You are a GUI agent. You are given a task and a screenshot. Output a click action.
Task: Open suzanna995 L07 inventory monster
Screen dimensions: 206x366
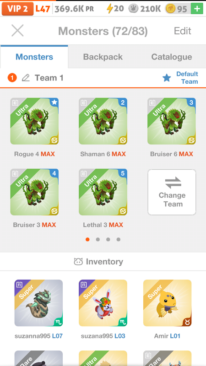38,303
